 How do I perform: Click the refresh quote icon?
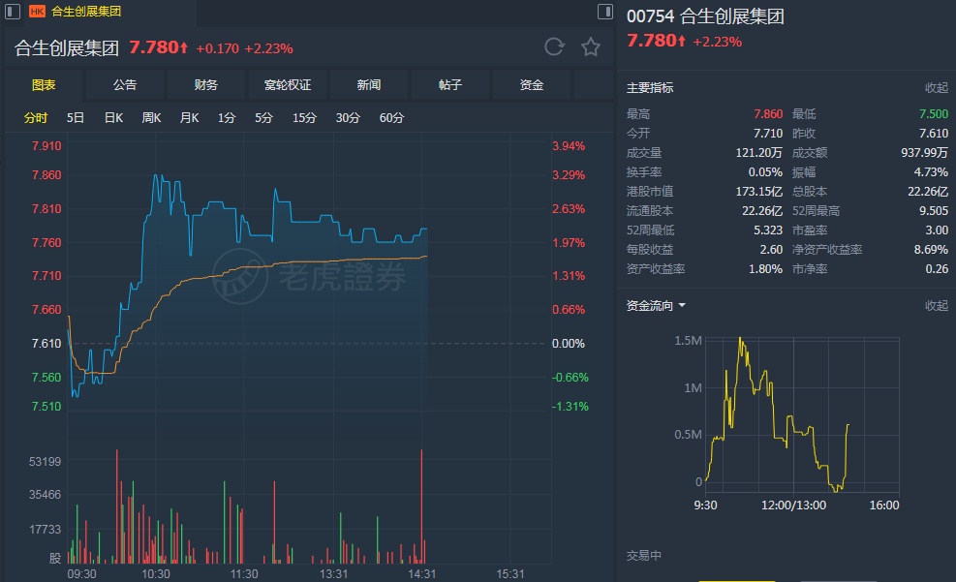(x=554, y=46)
